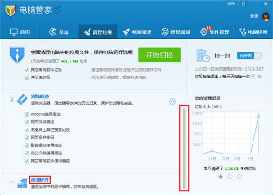Image resolution: width=273 pixels, height=195 pixels.
Task: Check the 清理插件 group checkbox
Action: 12,183
